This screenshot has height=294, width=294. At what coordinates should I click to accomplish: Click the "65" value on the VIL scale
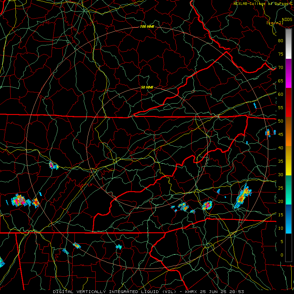[x=281, y=81]
